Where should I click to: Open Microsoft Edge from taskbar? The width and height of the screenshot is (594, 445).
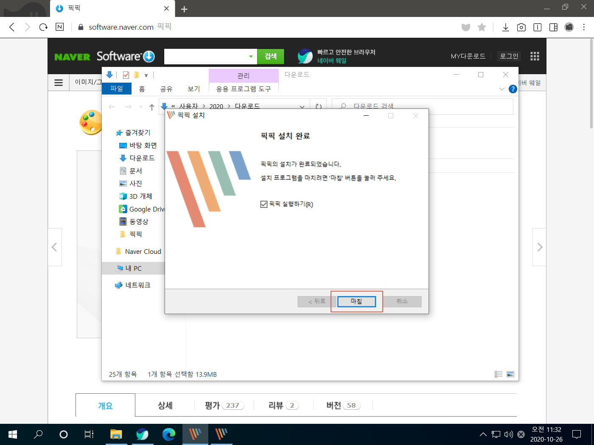[x=168, y=434]
